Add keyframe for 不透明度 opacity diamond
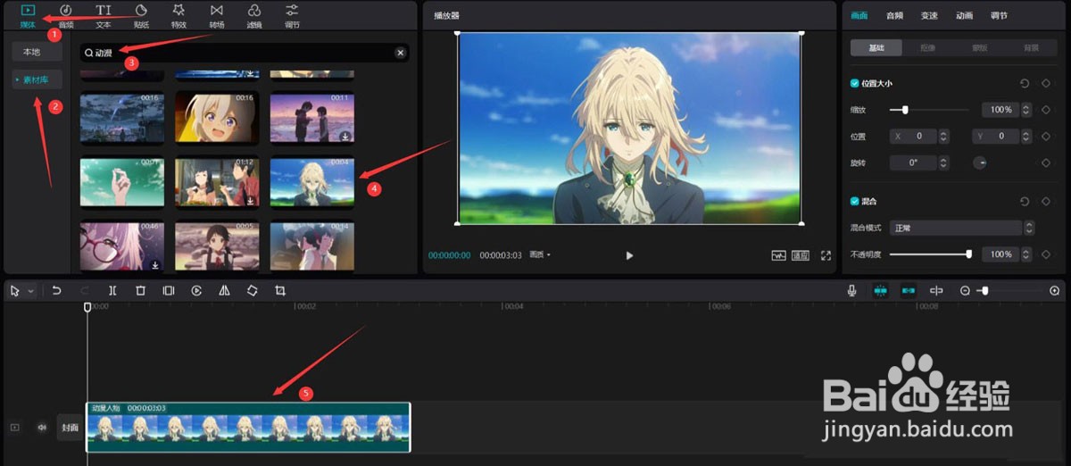 (x=1045, y=254)
